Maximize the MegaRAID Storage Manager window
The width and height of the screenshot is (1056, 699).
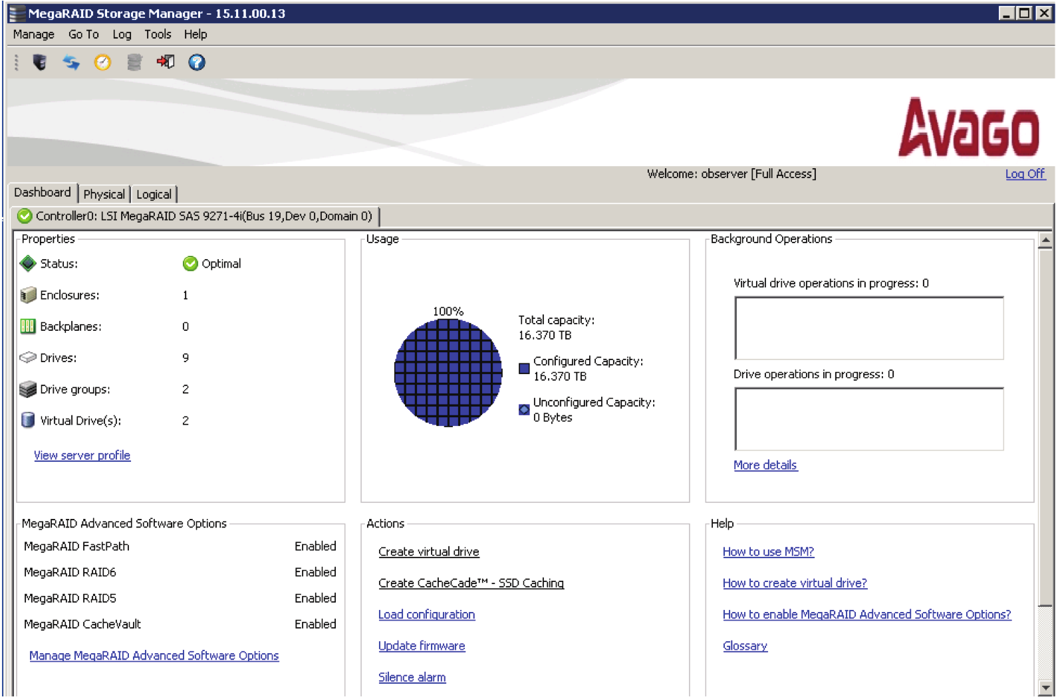[x=1025, y=13]
